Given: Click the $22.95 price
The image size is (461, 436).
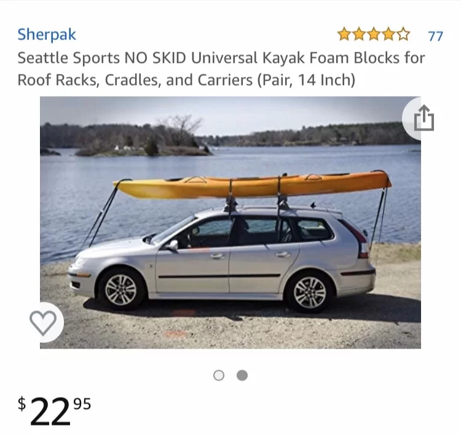Looking at the screenshot, I should (x=54, y=411).
